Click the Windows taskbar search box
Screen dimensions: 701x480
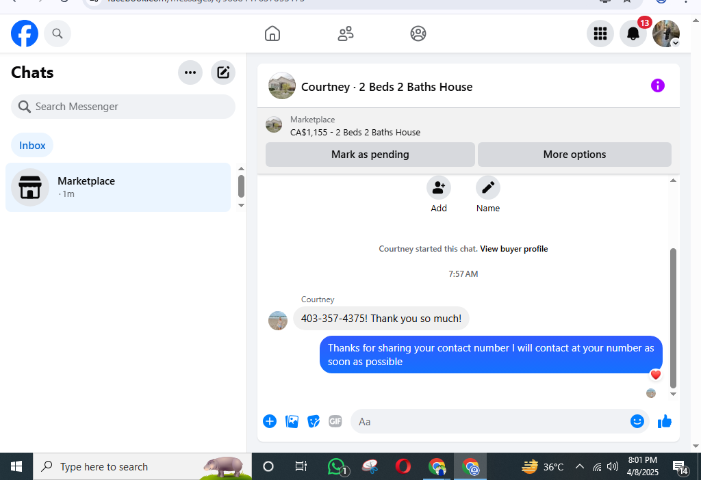pos(142,466)
